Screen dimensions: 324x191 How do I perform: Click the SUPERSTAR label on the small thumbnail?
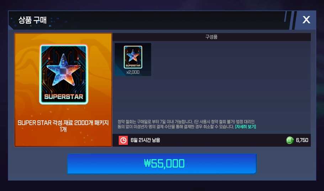tap(133, 66)
